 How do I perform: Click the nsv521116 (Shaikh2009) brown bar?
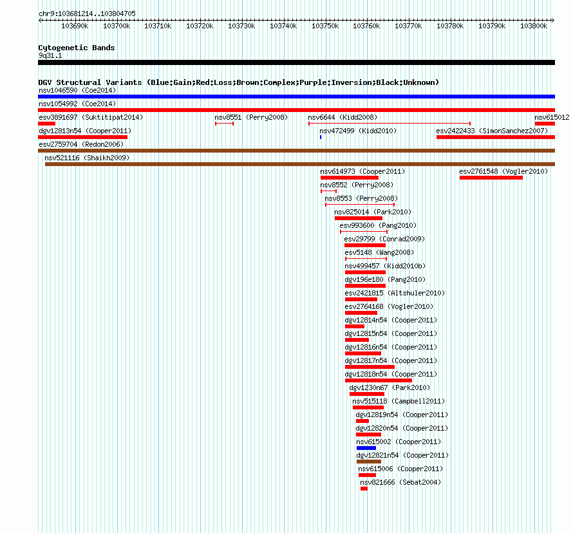tap(300, 164)
